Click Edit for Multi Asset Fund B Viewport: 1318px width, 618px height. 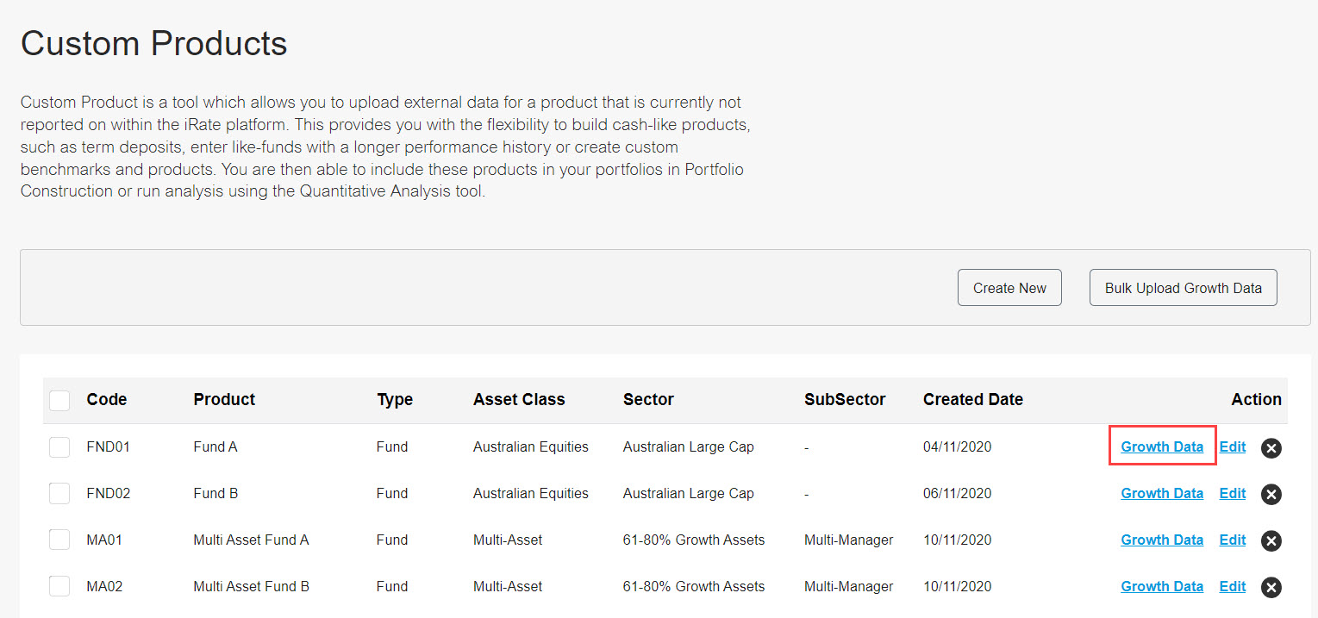point(1233,586)
